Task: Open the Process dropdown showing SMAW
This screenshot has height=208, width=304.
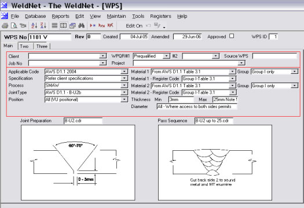Action: click(124, 86)
